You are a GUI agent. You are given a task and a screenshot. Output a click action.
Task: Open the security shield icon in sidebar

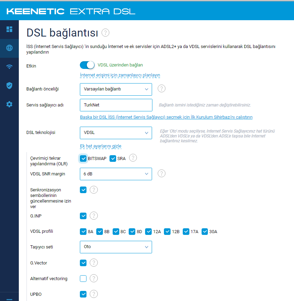9,86
